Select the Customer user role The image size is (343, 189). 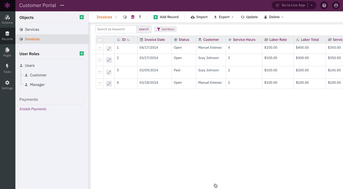pyautogui.click(x=38, y=75)
